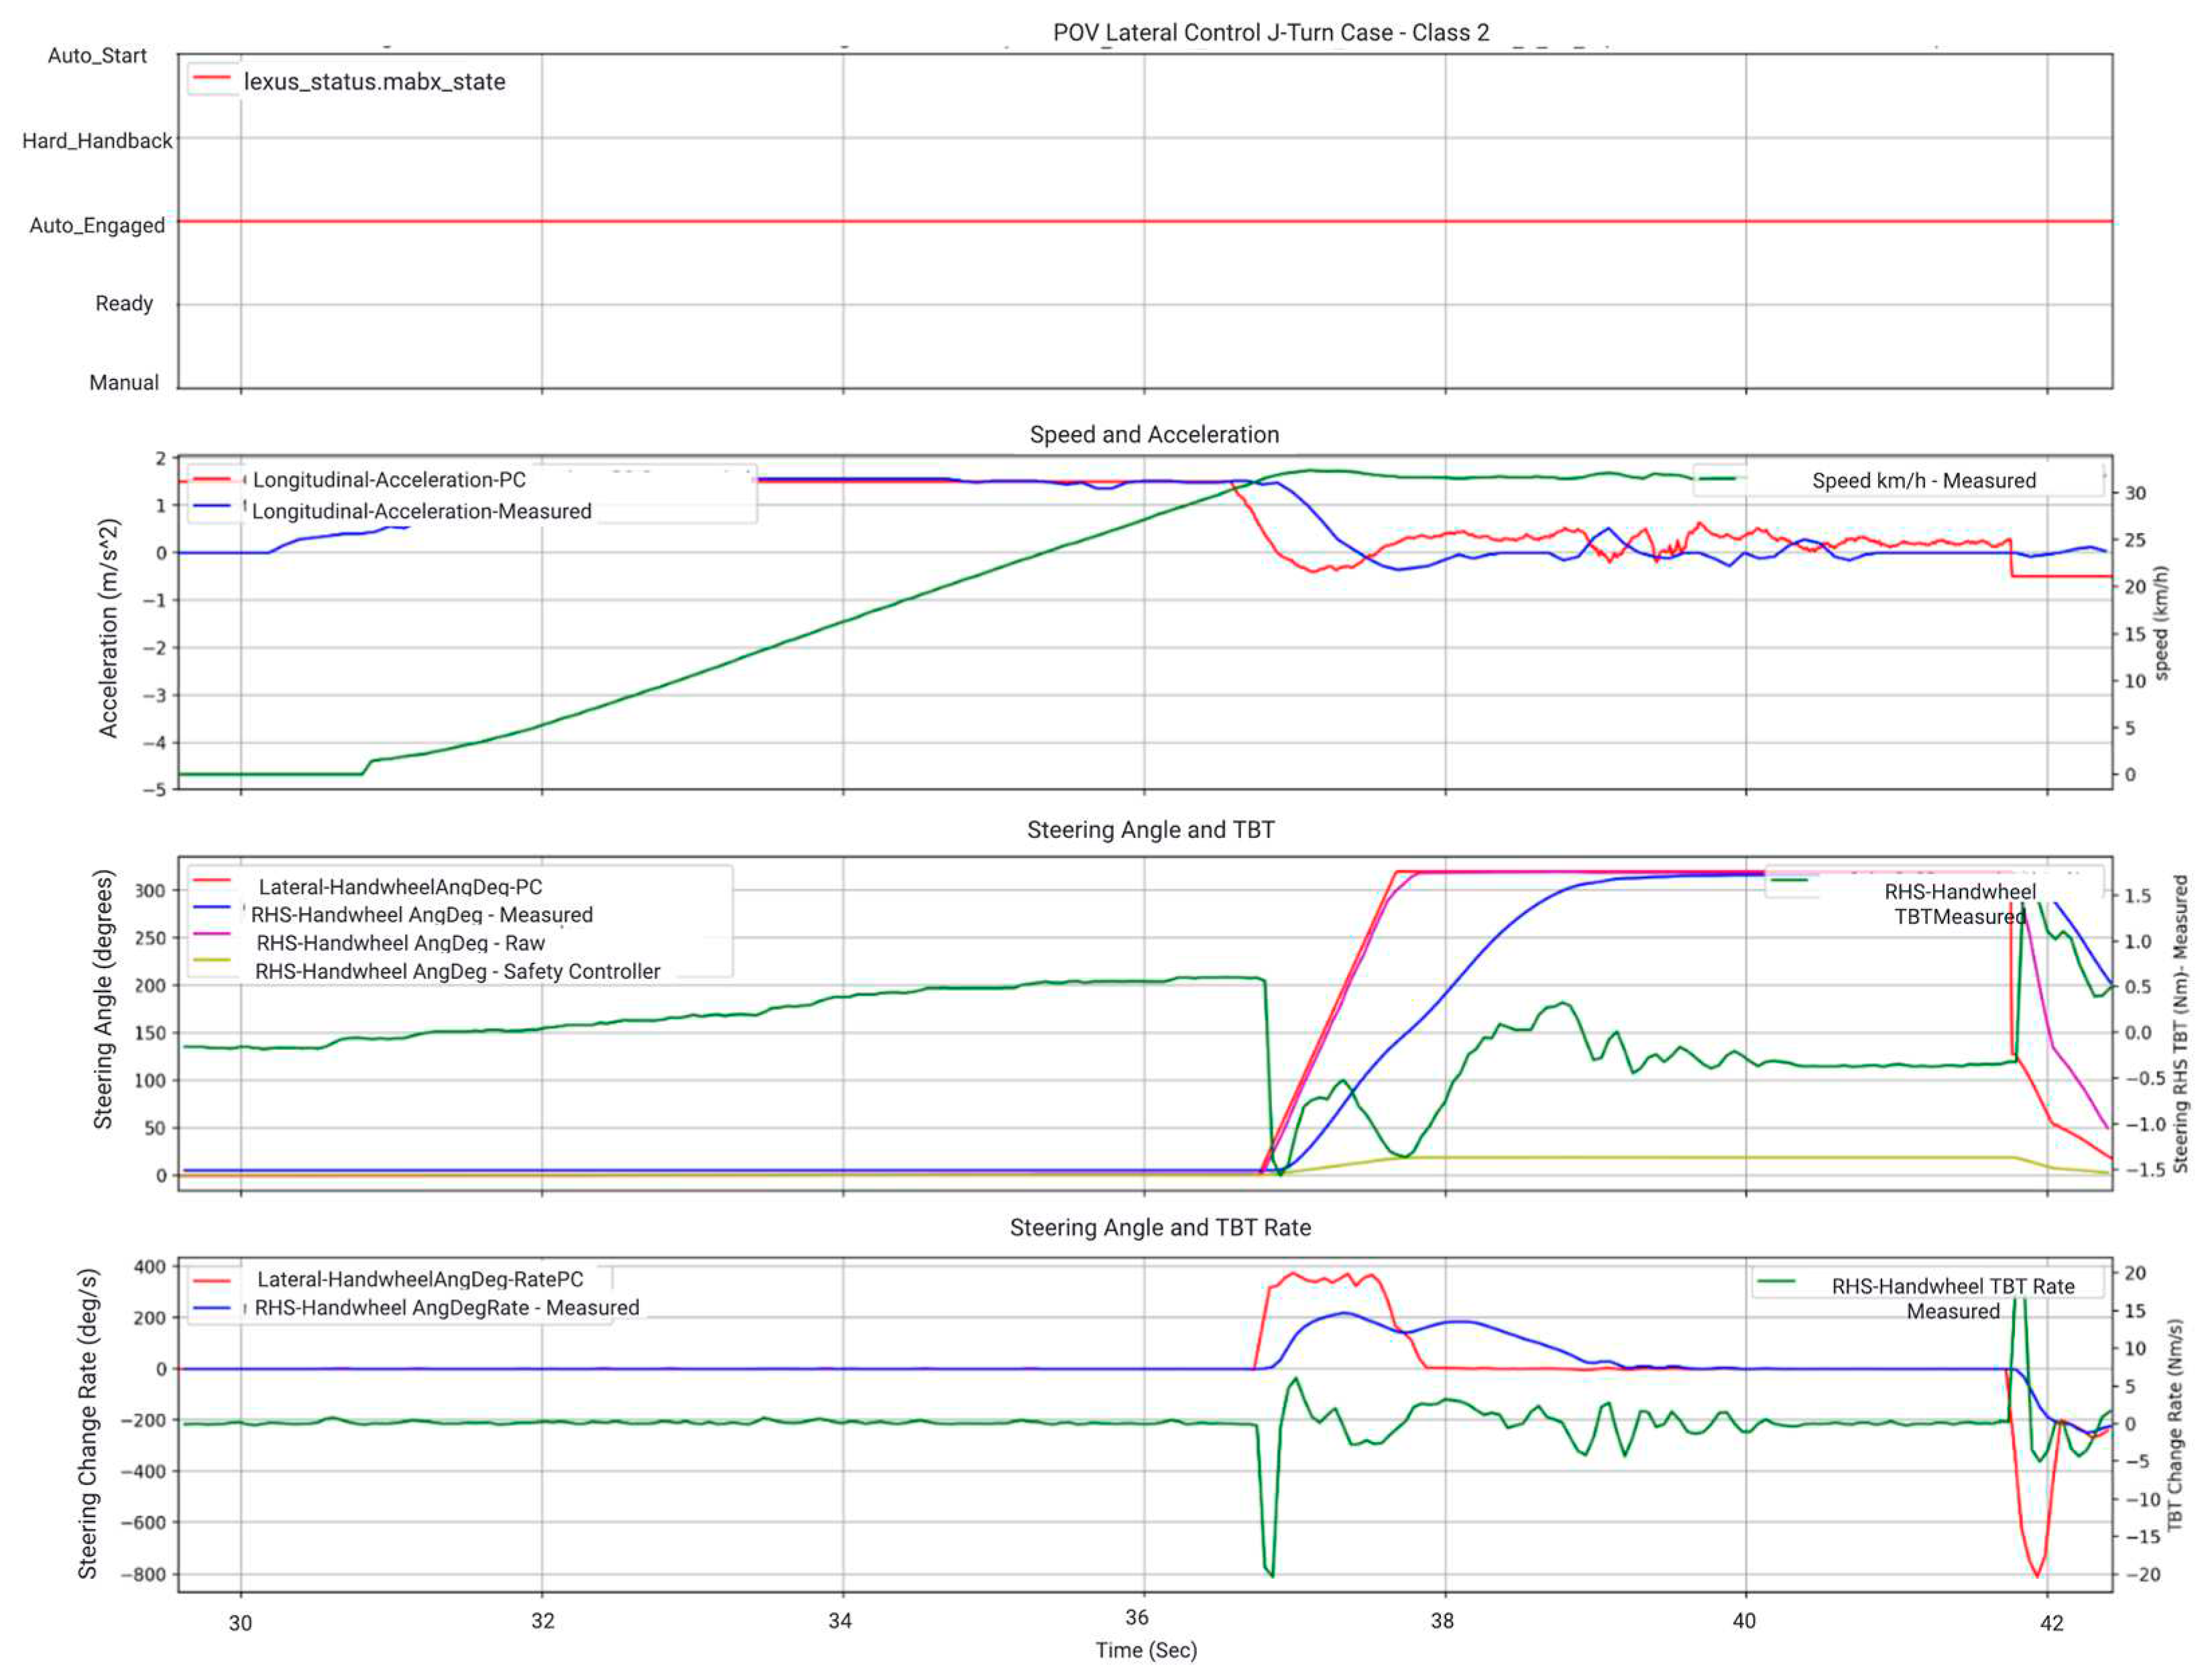Click RHS-Handwheel AngDeg - Measured legend label
2206x1680 pixels.
tap(421, 915)
